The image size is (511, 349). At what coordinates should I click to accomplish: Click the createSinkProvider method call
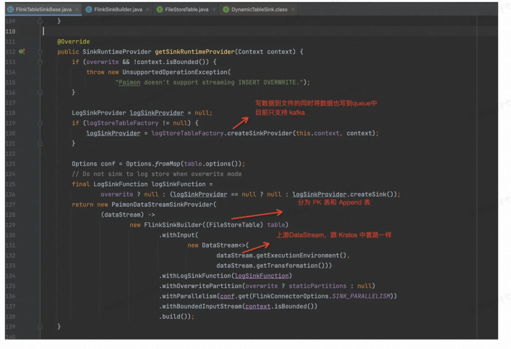coord(260,133)
